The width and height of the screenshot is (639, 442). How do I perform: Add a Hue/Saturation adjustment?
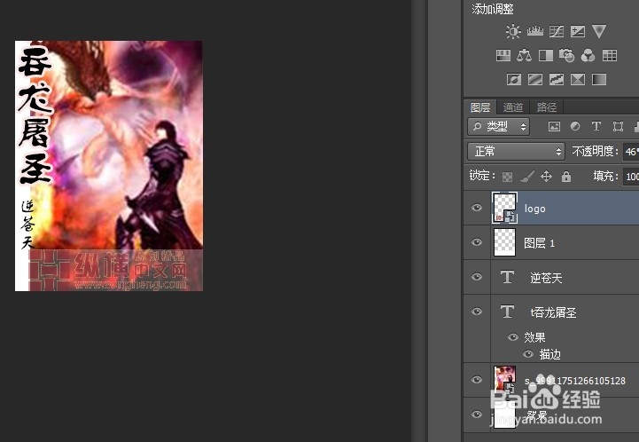click(x=503, y=56)
